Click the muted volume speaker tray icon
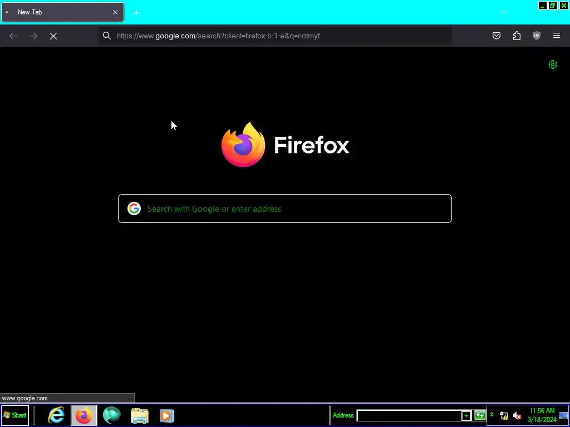570x427 pixels. pos(517,416)
